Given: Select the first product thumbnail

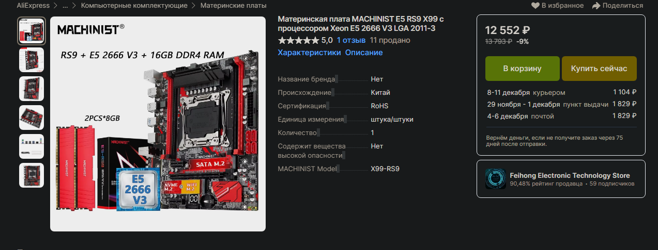Looking at the screenshot, I should [x=32, y=30].
